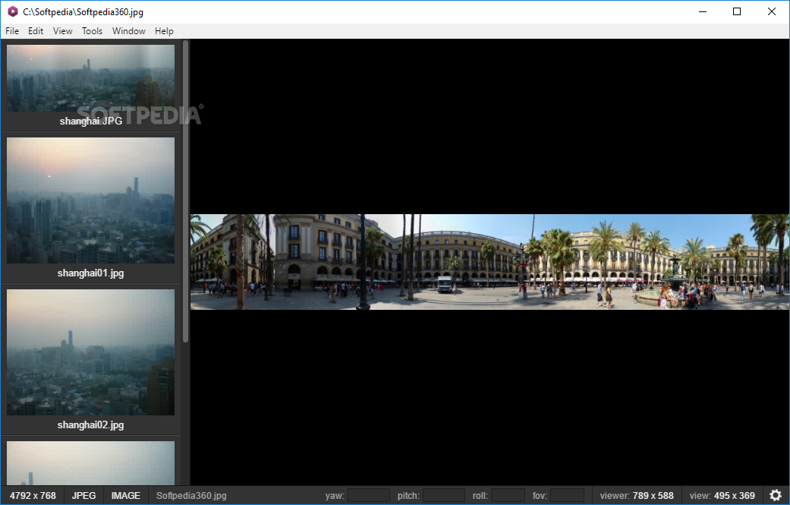Minimize the application window
The width and height of the screenshot is (790, 505).
coord(703,11)
